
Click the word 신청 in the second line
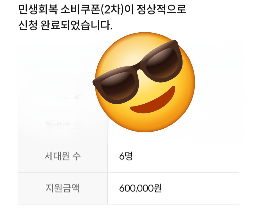click(x=28, y=25)
